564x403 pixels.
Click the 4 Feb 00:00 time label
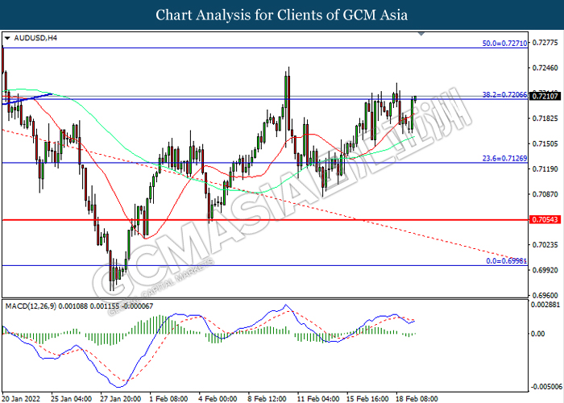(x=218, y=399)
